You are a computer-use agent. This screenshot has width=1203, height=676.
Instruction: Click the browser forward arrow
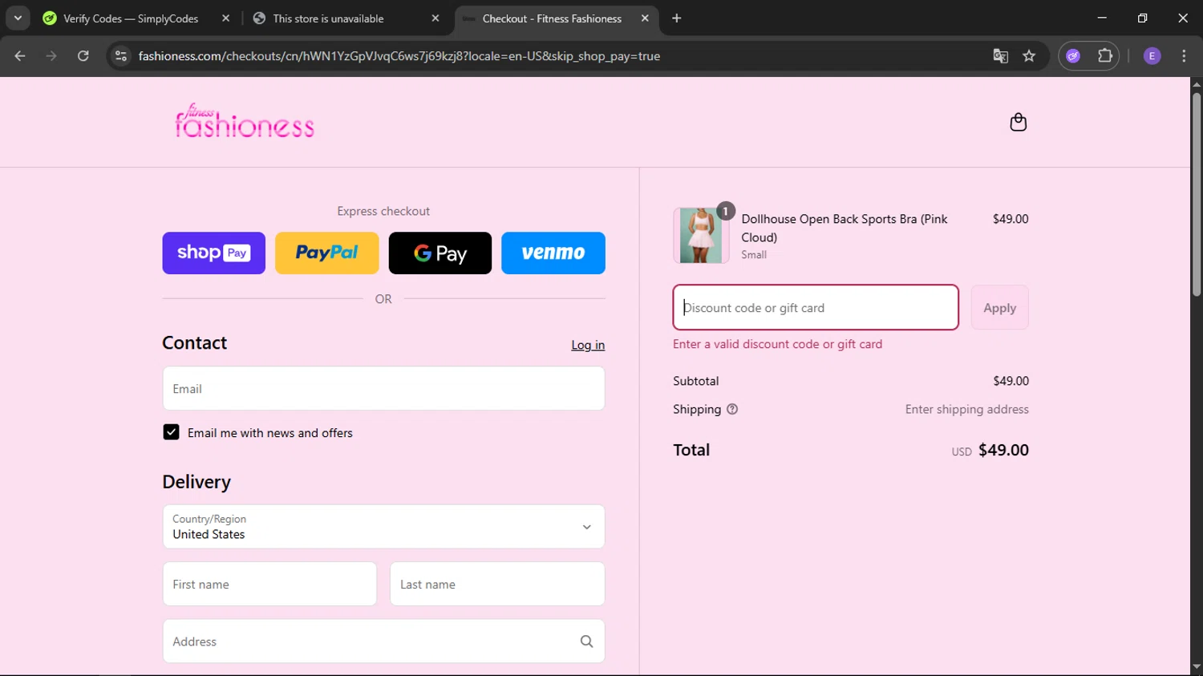tap(51, 56)
